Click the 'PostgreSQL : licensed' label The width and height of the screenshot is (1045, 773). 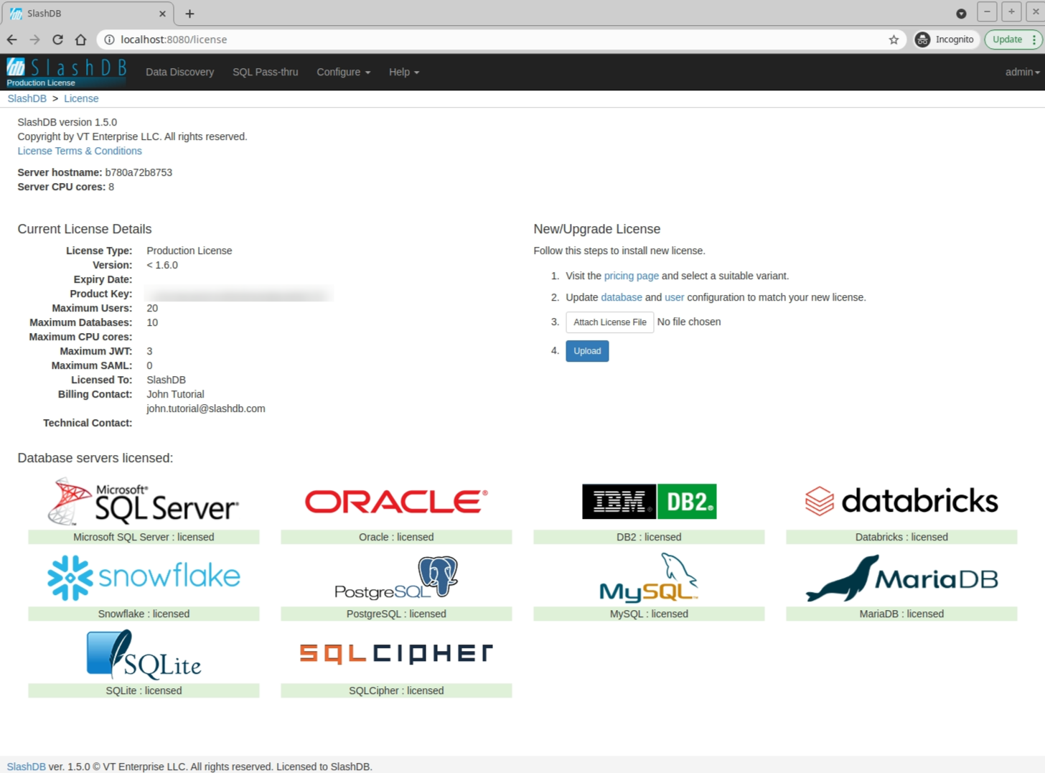[x=396, y=614]
